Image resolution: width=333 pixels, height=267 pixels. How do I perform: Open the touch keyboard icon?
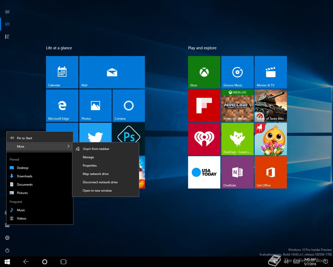point(296,262)
